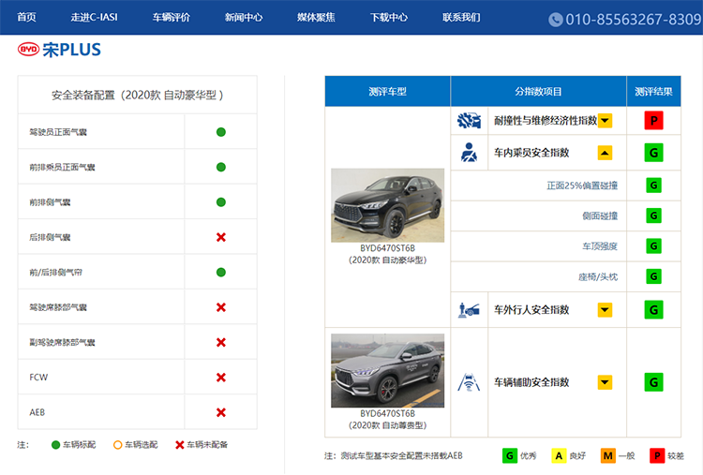Click the FCW row label

[x=38, y=378]
